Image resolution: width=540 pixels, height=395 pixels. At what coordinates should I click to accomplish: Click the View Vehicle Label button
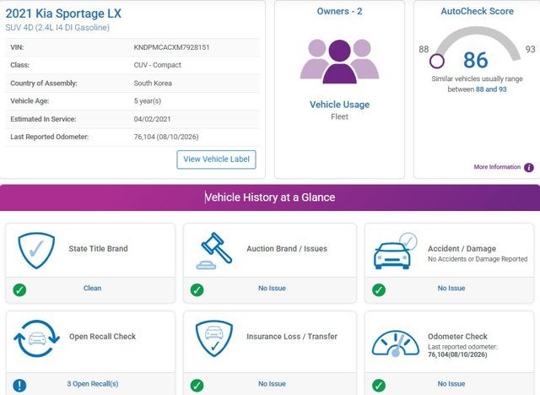(216, 160)
